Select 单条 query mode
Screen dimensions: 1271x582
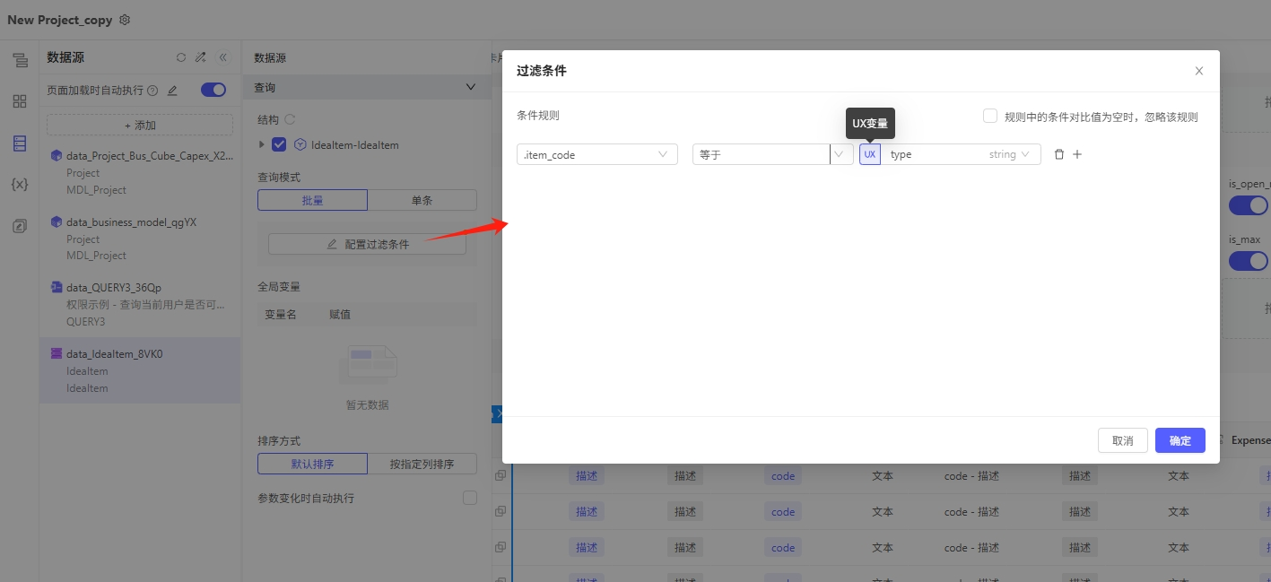422,200
